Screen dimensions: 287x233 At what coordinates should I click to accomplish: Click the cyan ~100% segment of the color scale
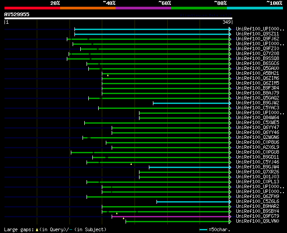point(255,8)
